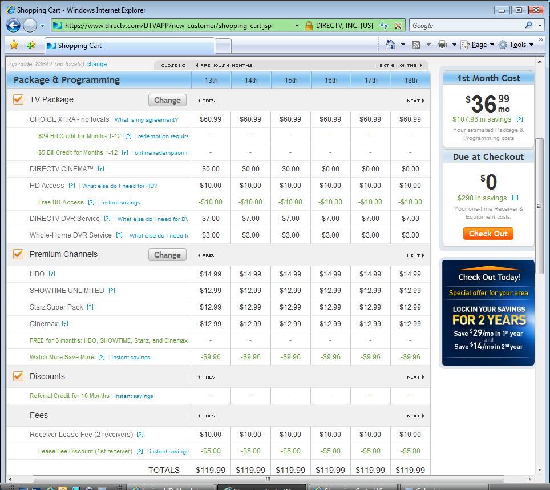
Task: Expand the command bar overflow chevron
Action: point(540,39)
